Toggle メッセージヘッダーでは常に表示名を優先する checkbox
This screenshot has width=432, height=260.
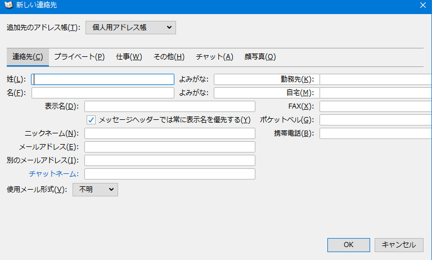coord(91,120)
